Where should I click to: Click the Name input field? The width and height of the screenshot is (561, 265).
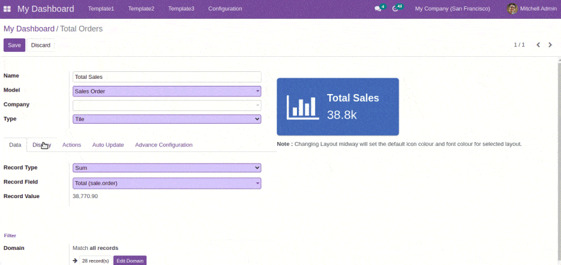pyautogui.click(x=167, y=76)
